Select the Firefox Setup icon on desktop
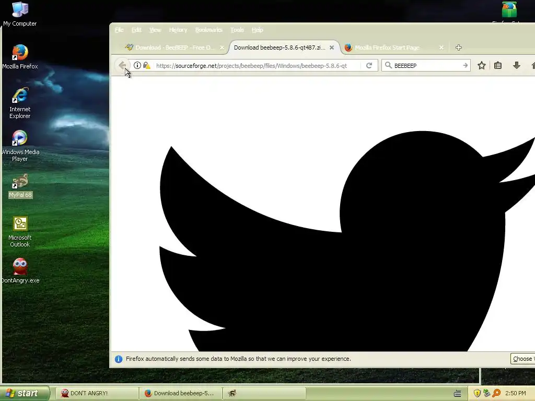Viewport: 535px width, 401px height. [509, 13]
